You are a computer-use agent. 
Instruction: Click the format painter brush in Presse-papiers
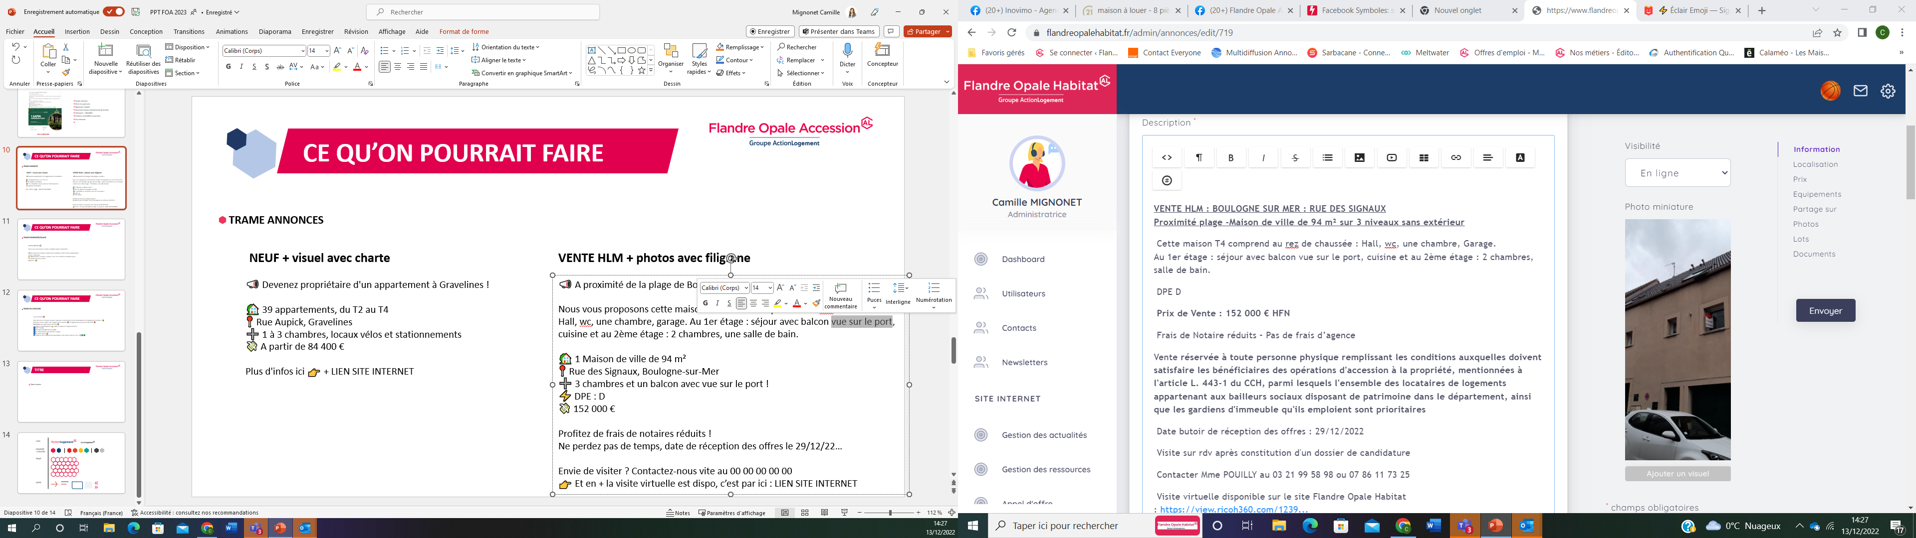click(x=66, y=73)
